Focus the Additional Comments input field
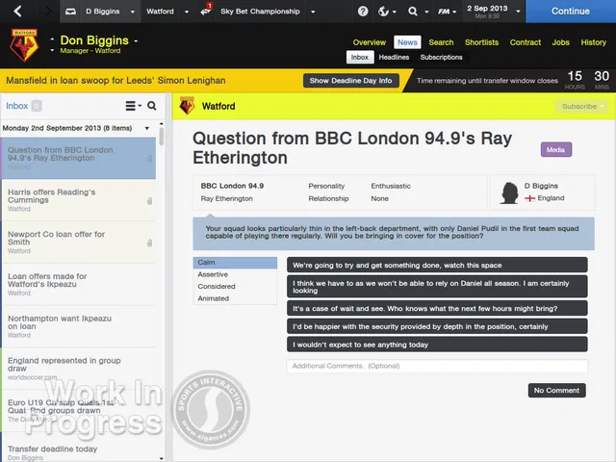The height and width of the screenshot is (462, 616). 437,366
